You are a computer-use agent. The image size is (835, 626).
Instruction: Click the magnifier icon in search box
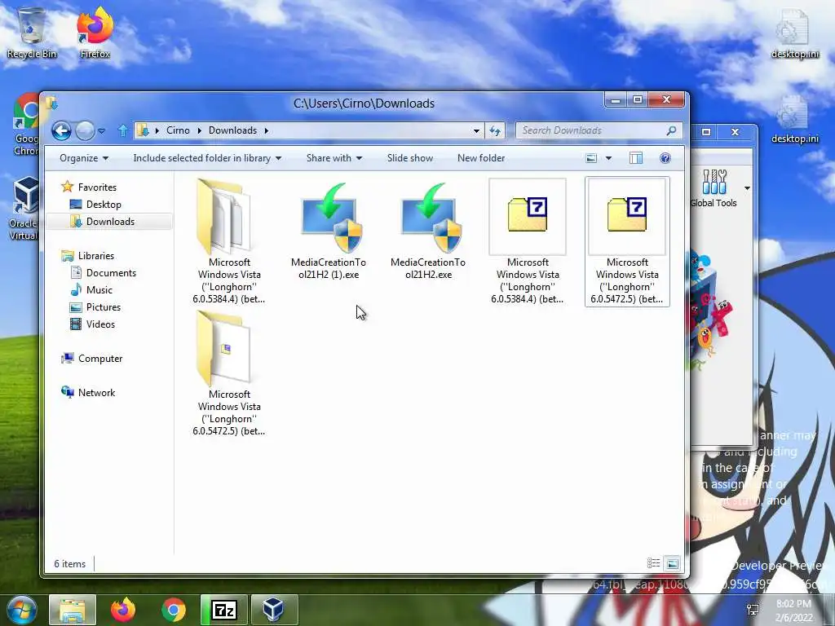672,130
